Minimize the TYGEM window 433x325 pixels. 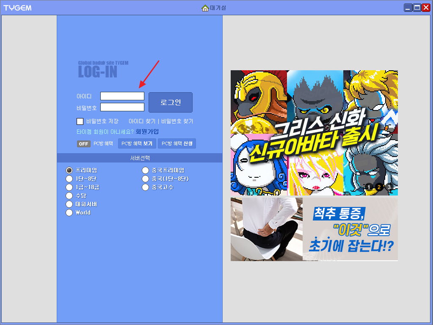408,8
